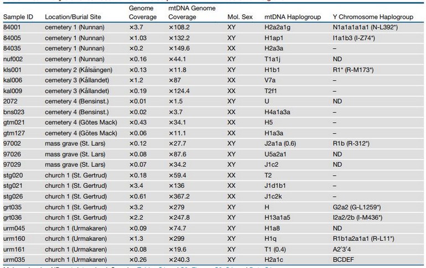The width and height of the screenshot is (426, 268).
Task: Select sample ID stg021
Action: (x=13, y=186)
